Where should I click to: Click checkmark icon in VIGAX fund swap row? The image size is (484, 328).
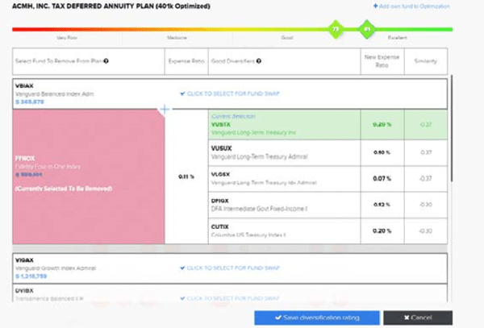point(181,268)
